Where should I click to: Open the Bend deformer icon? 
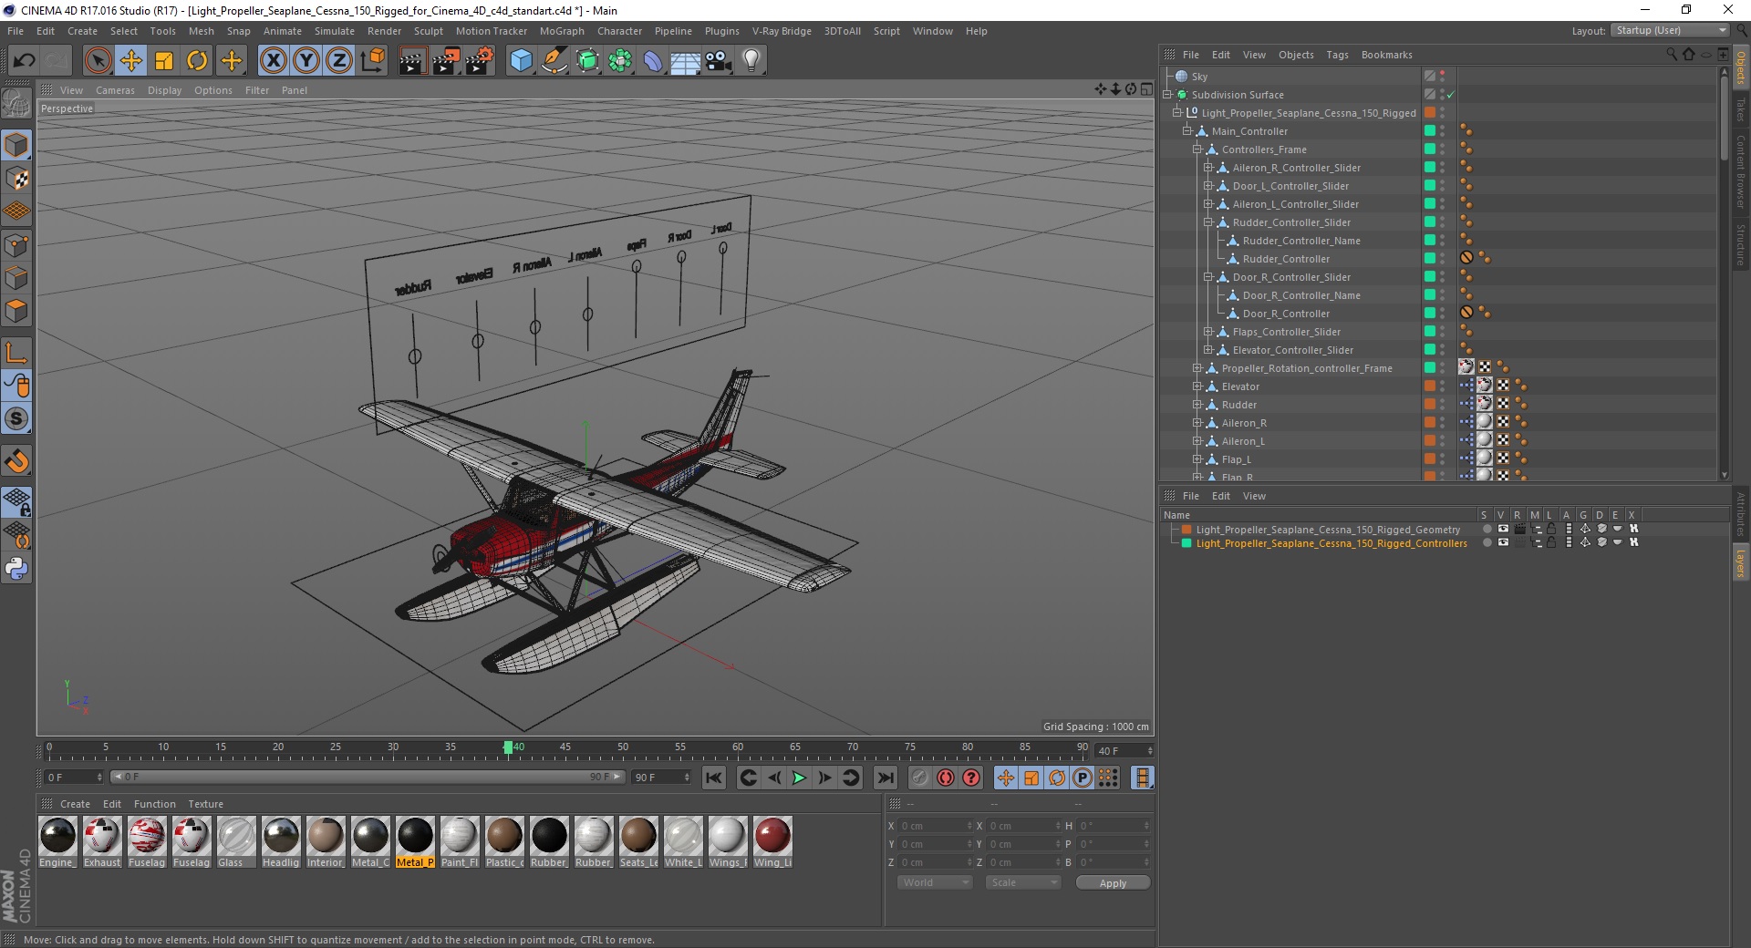pos(653,61)
